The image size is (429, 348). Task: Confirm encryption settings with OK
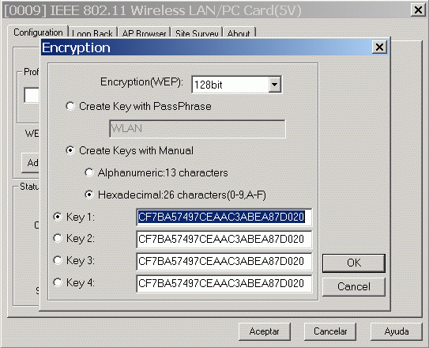click(x=354, y=263)
